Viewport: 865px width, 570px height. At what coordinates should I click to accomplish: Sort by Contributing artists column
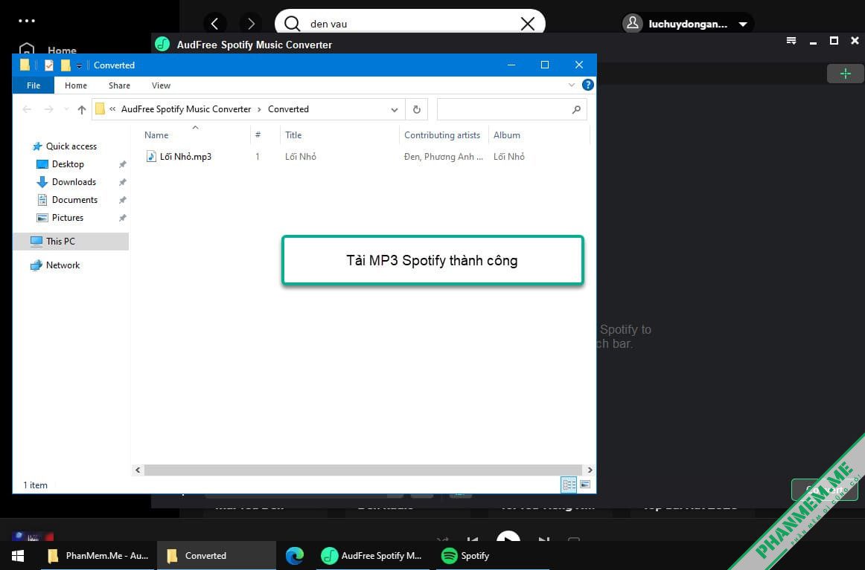444,135
